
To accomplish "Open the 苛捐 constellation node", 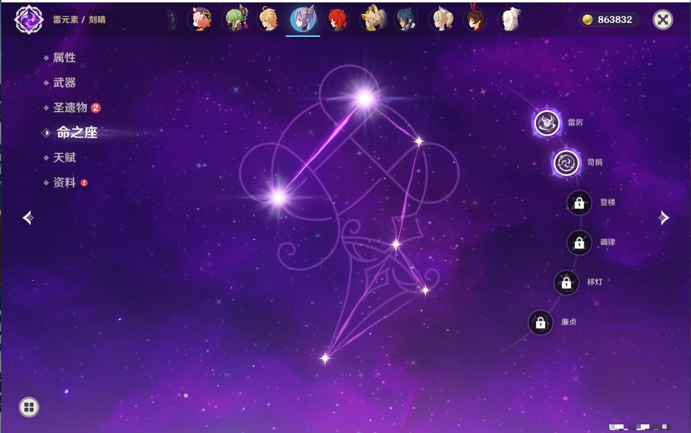I will click(566, 163).
